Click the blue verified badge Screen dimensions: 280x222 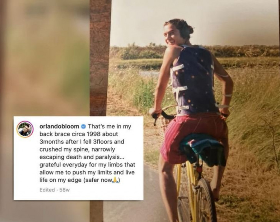click(x=83, y=126)
